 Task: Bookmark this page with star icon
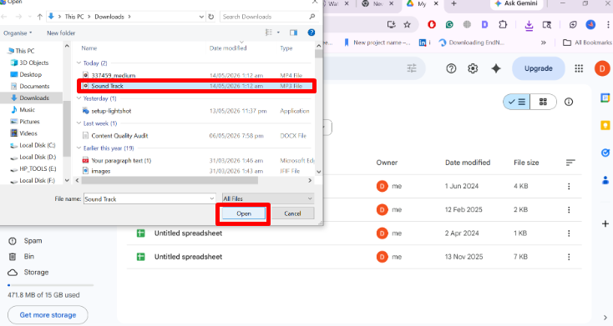tap(407, 25)
